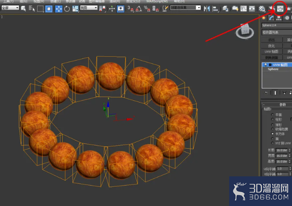Click the Select Object tool

(23, 8)
